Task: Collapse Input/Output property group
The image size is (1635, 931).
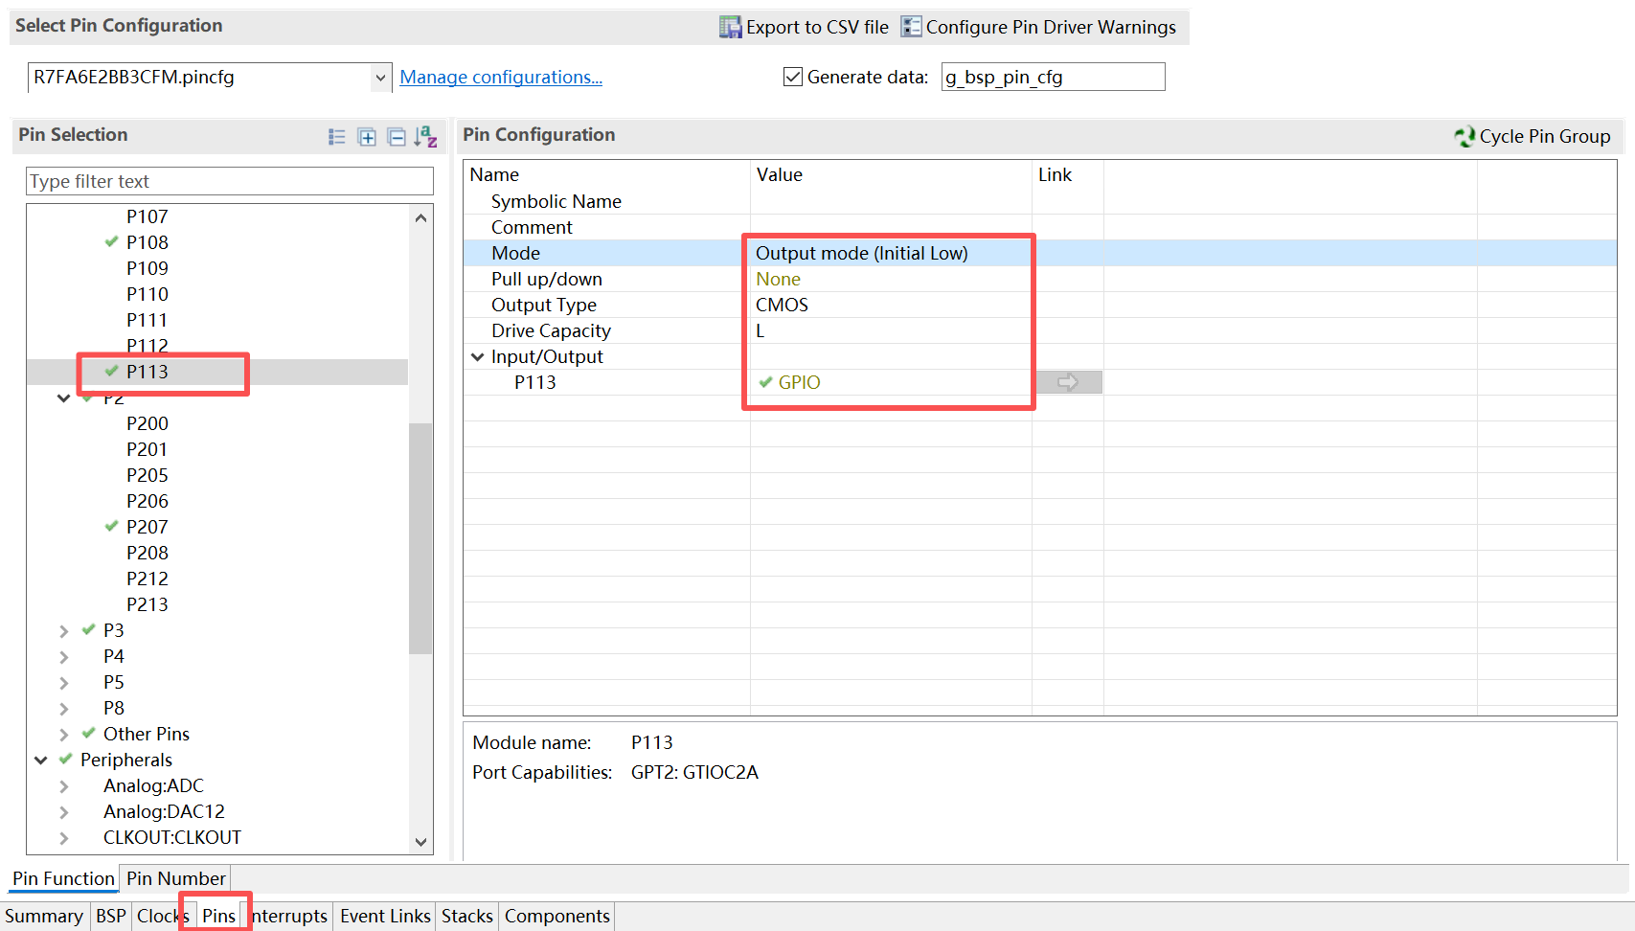Action: tap(477, 357)
